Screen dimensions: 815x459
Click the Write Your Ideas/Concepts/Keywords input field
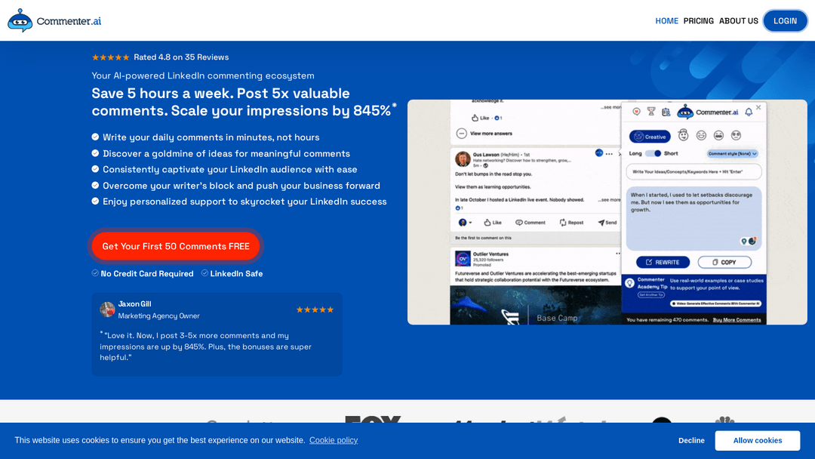click(694, 171)
